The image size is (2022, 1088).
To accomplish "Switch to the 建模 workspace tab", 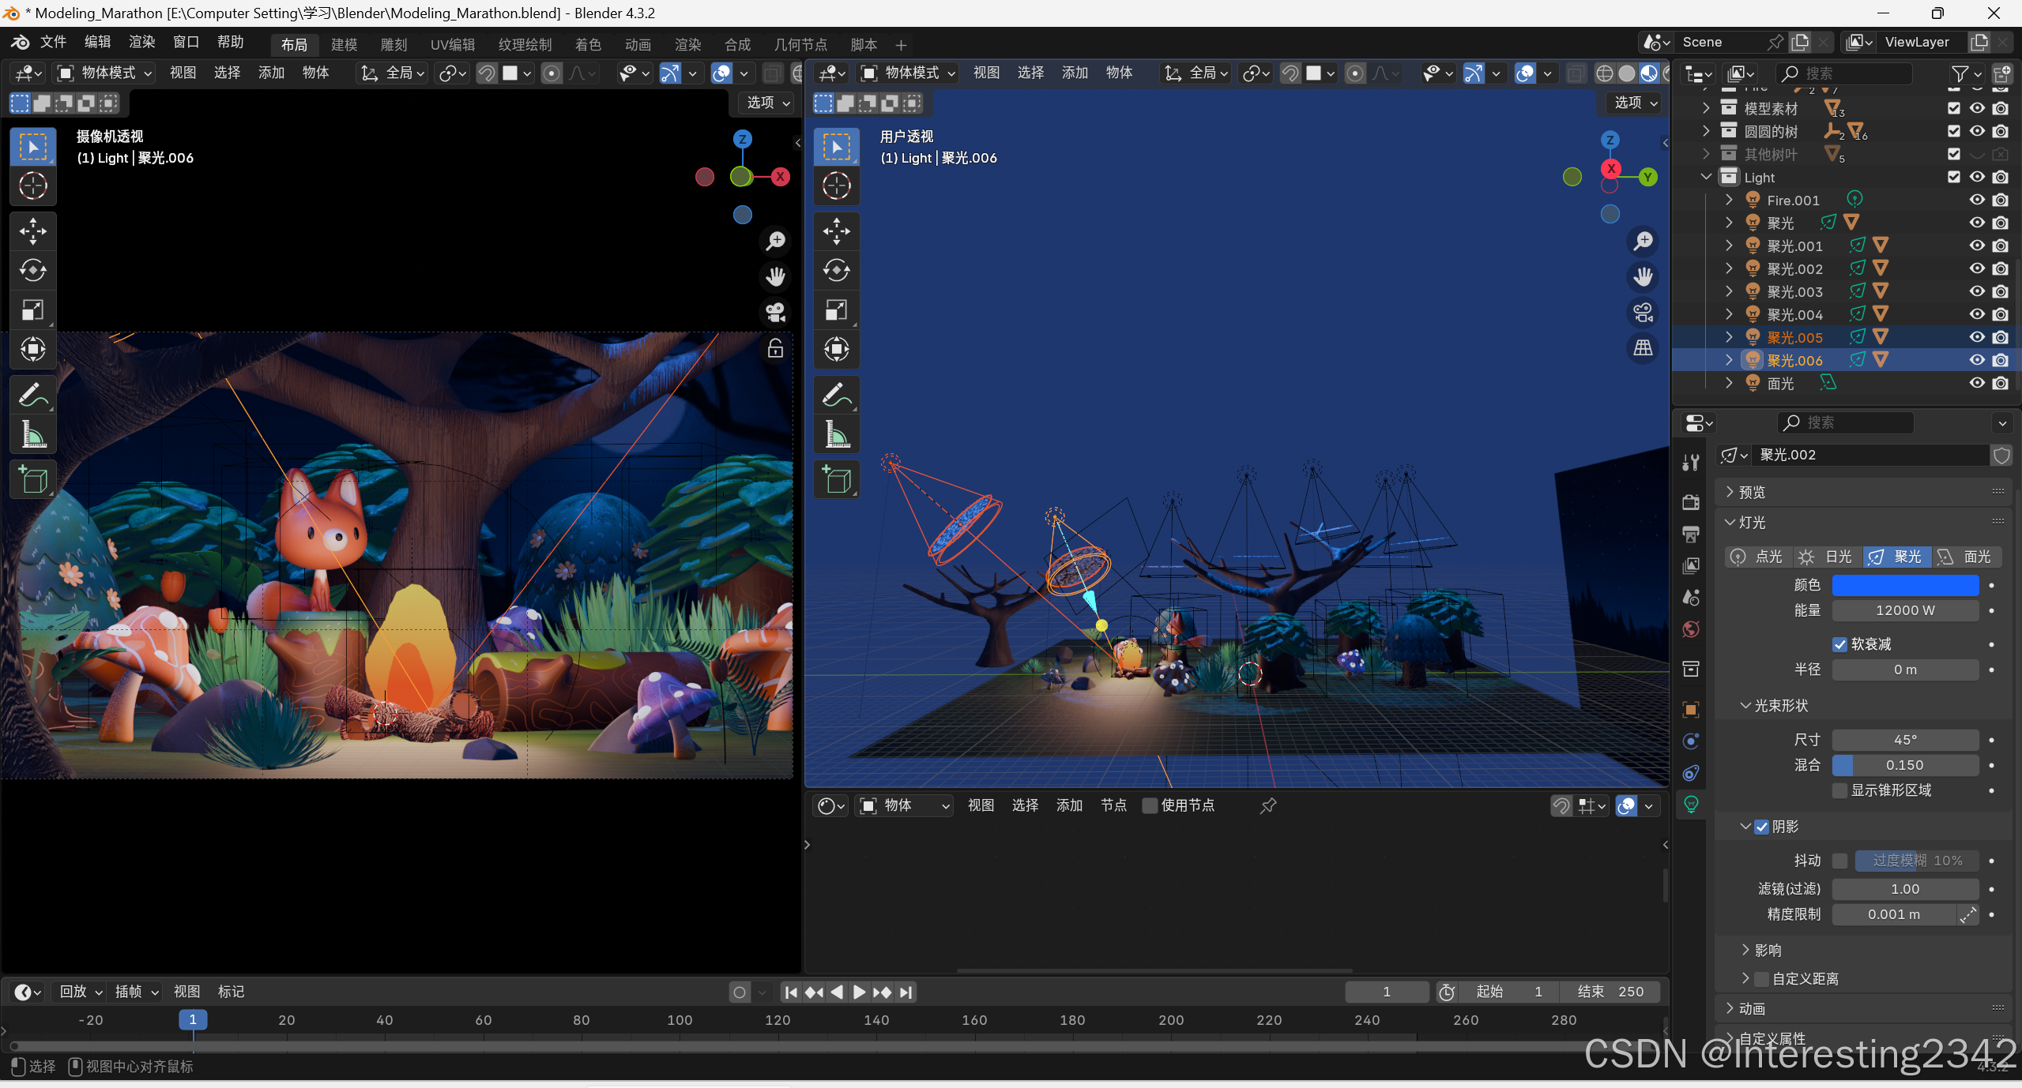I will click(x=344, y=44).
